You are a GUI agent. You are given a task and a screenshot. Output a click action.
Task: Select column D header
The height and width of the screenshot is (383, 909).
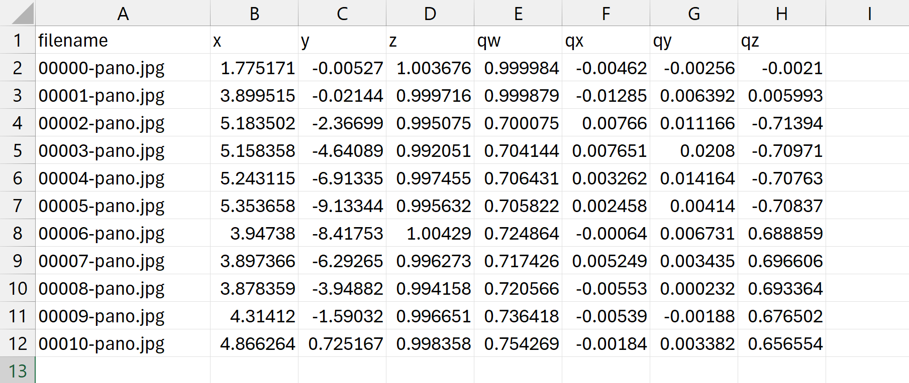430,13
